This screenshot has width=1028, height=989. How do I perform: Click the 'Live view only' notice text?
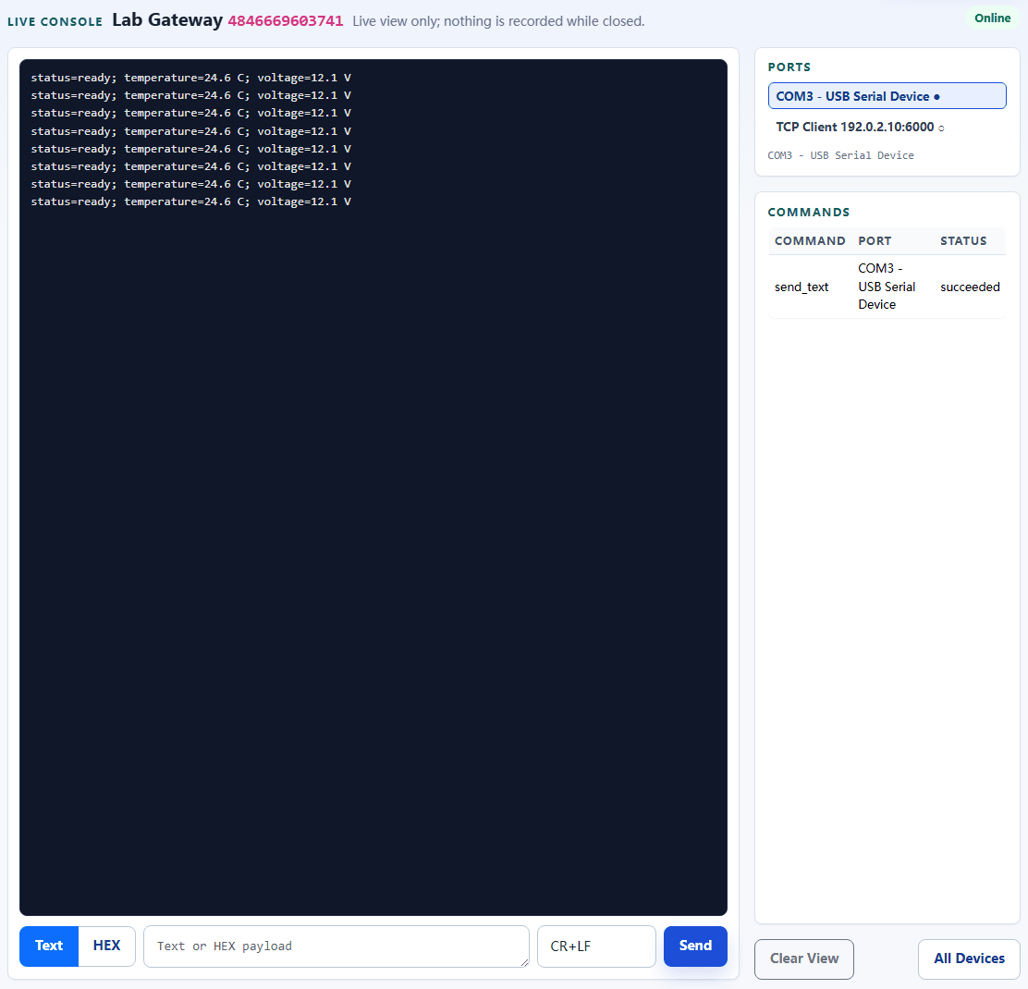pos(498,21)
